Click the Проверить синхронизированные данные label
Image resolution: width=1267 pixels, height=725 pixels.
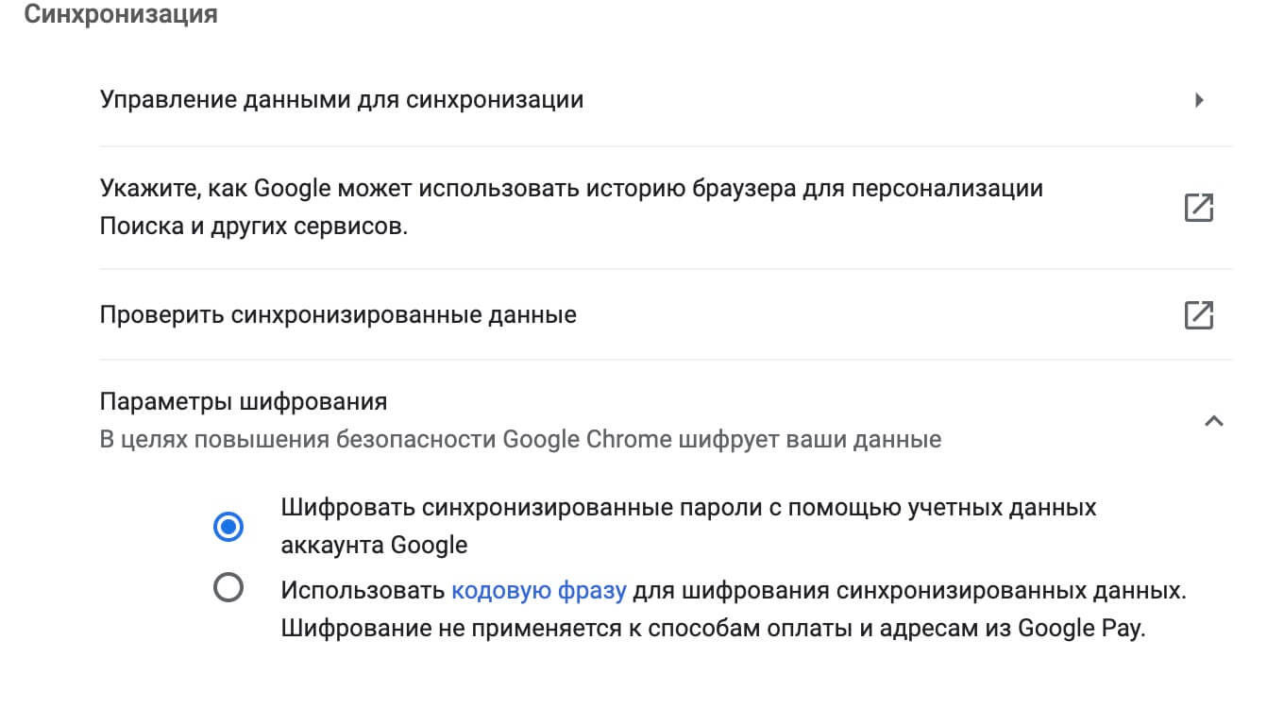(338, 314)
